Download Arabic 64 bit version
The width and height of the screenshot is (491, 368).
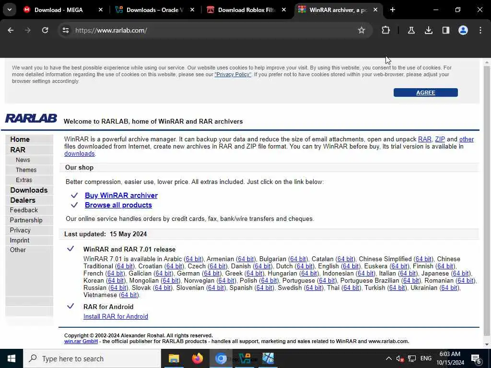click(194, 259)
